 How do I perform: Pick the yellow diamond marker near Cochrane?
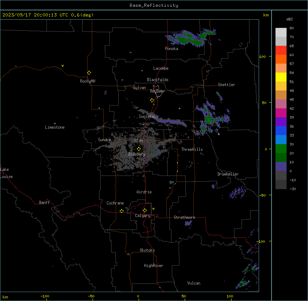(121, 211)
